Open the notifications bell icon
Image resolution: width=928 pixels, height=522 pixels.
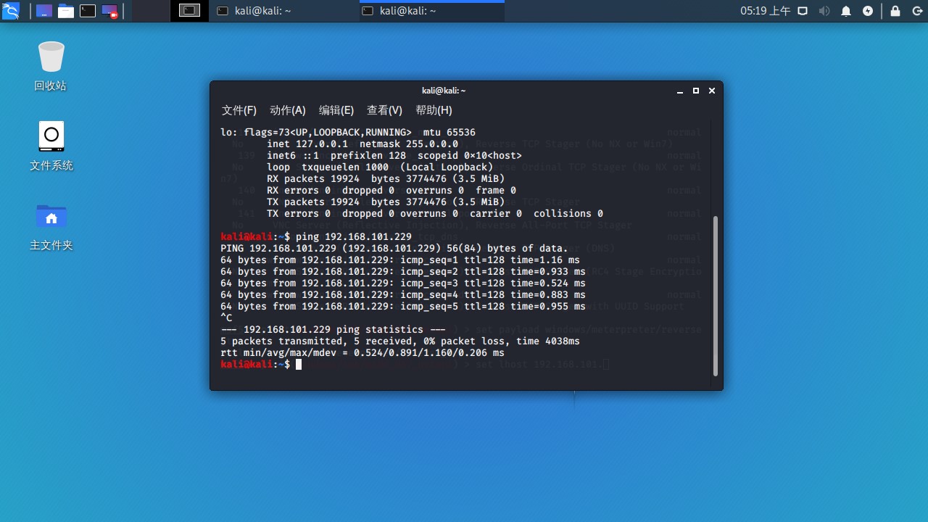pyautogui.click(x=846, y=11)
